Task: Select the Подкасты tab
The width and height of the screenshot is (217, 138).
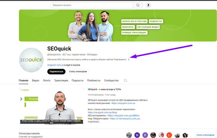Action: tap(78, 81)
